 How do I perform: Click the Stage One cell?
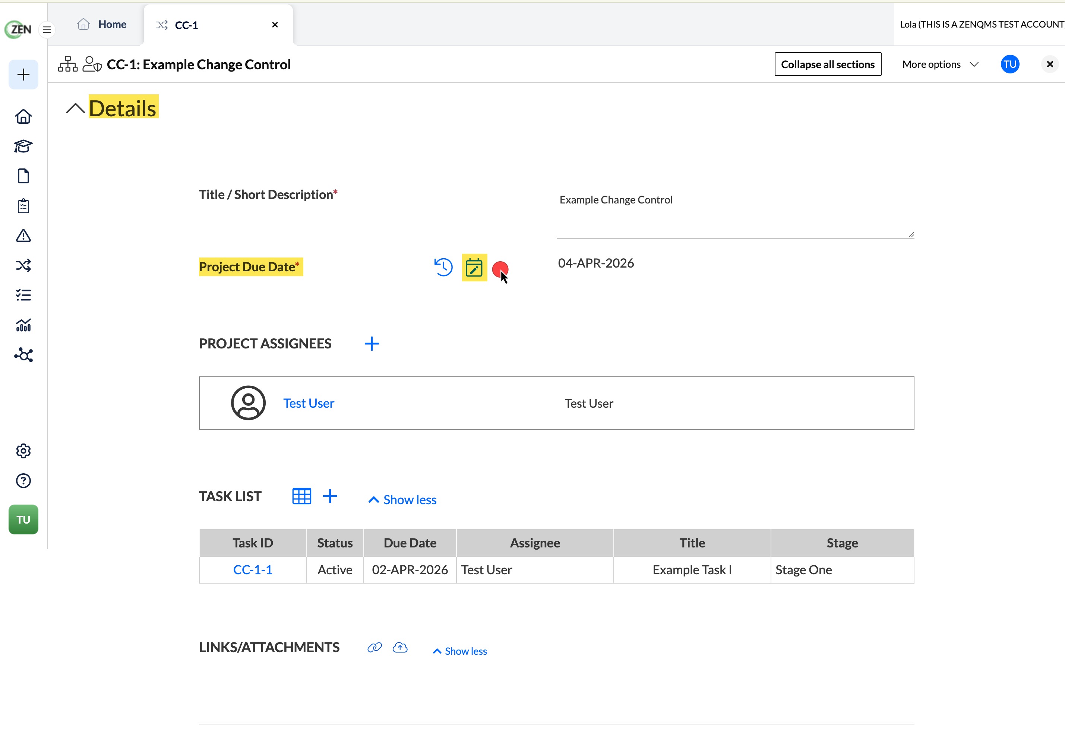tap(842, 571)
